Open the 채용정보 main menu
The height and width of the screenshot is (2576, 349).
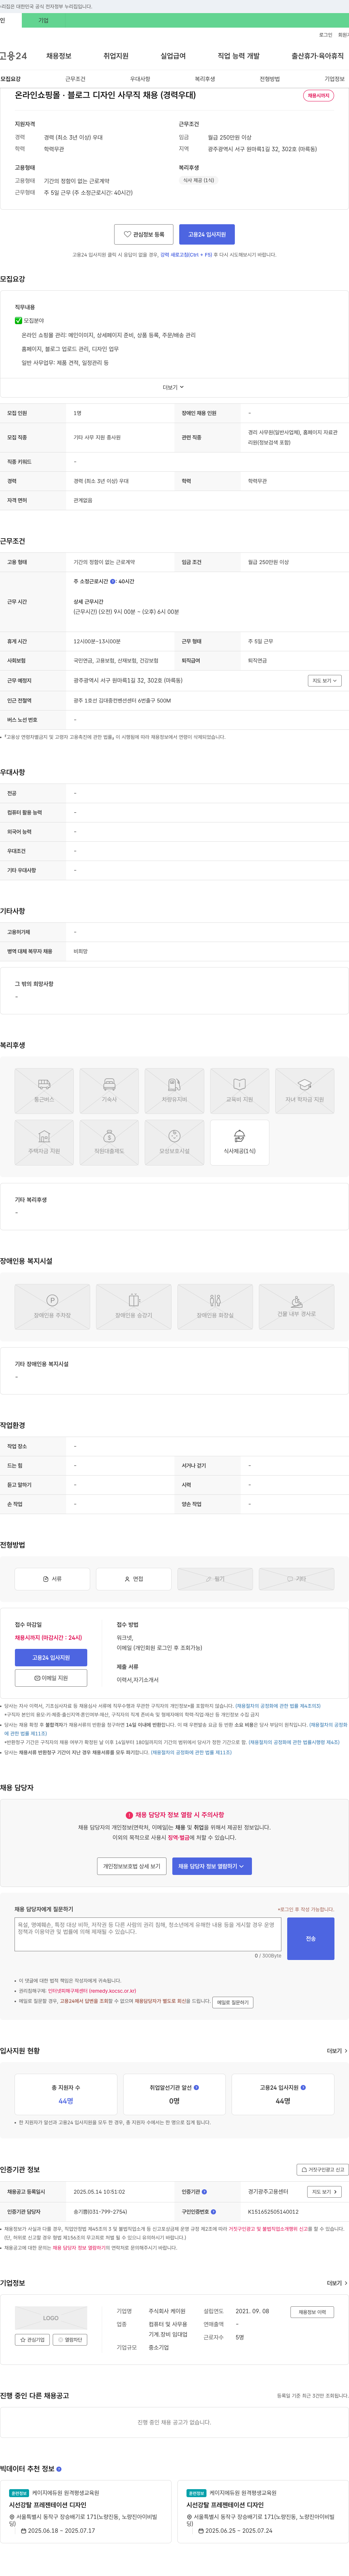click(x=59, y=56)
